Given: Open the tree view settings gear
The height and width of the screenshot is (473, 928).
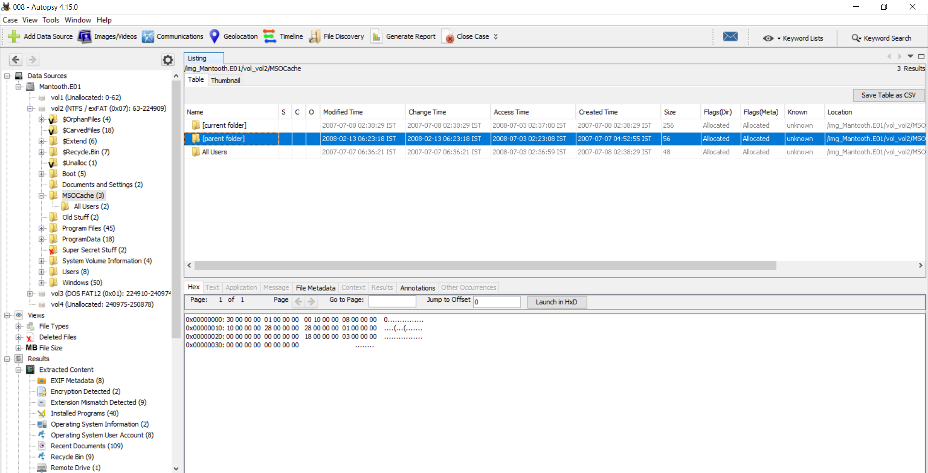Looking at the screenshot, I should 168,59.
